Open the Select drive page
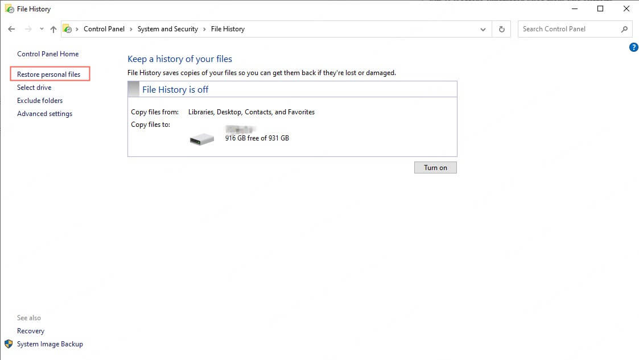Viewport: 639px width, 360px height. pos(34,87)
